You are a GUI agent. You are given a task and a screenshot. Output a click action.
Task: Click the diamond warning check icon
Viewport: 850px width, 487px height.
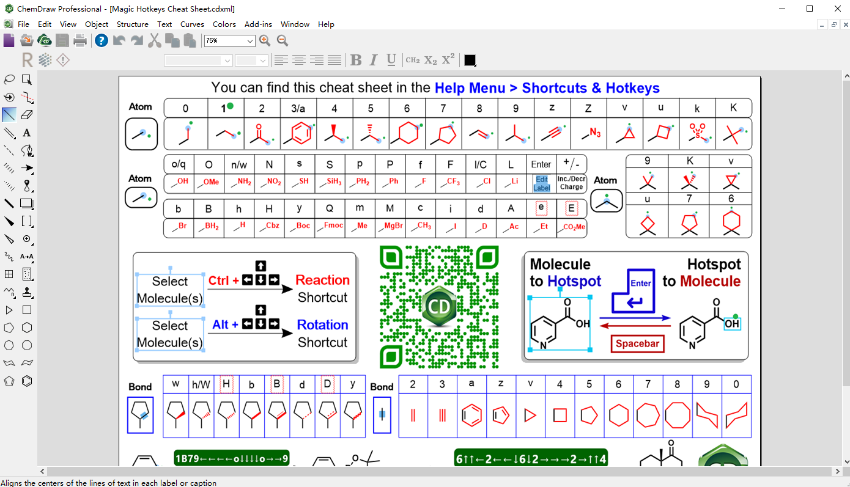[62, 59]
